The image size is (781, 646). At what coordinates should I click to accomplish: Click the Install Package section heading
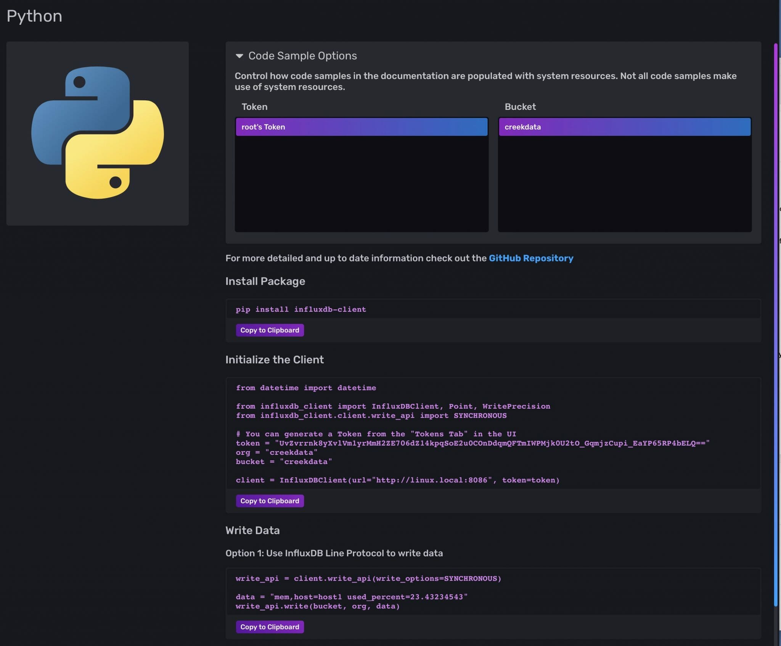tap(265, 282)
